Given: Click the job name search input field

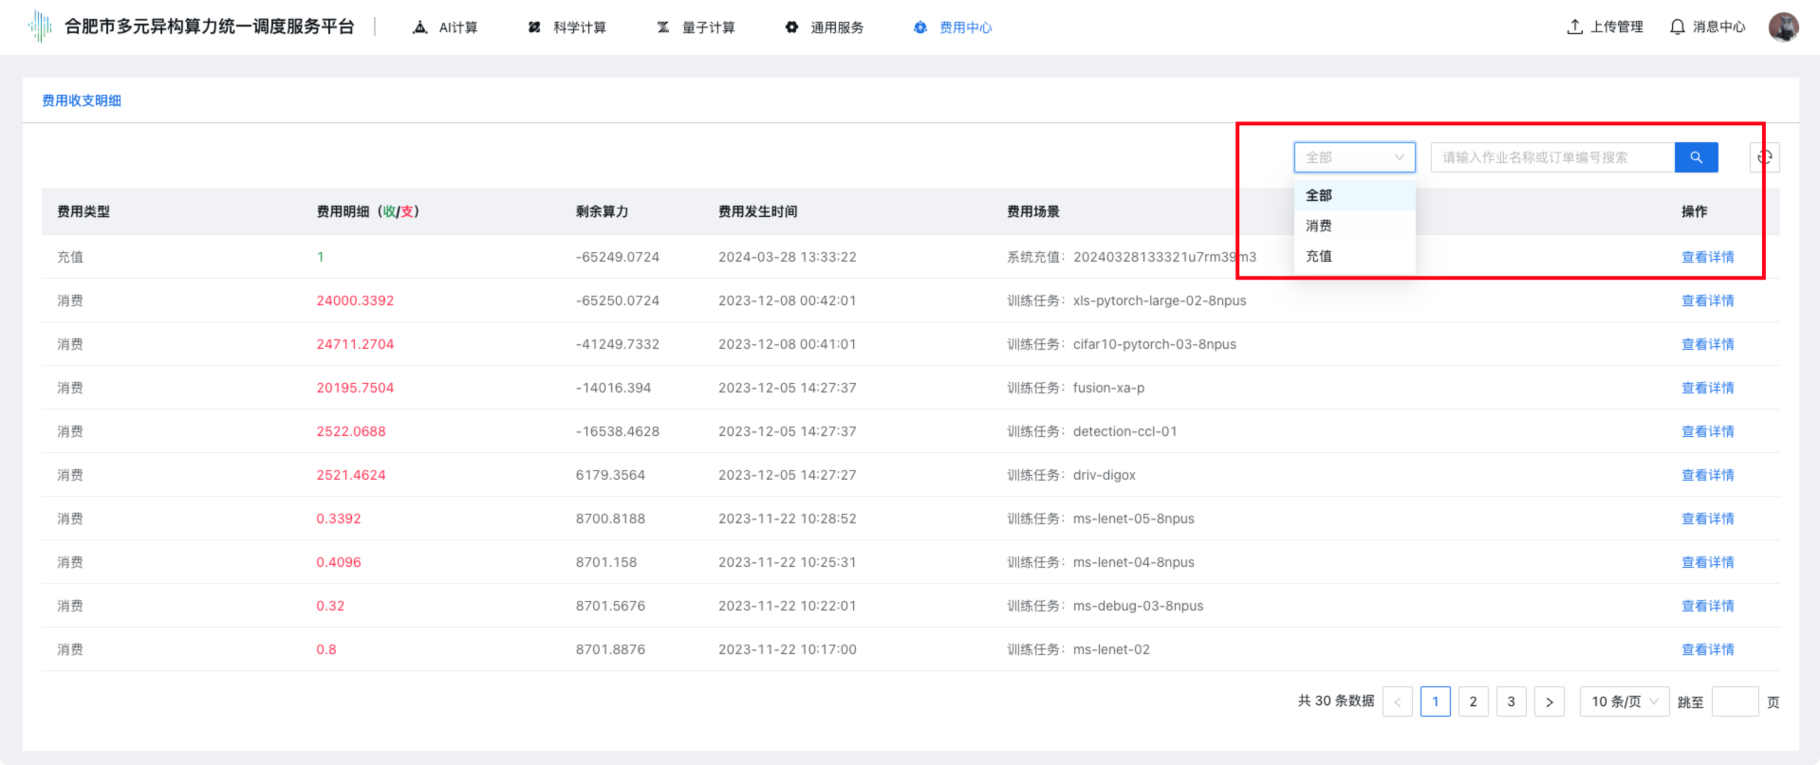Looking at the screenshot, I should point(1552,157).
